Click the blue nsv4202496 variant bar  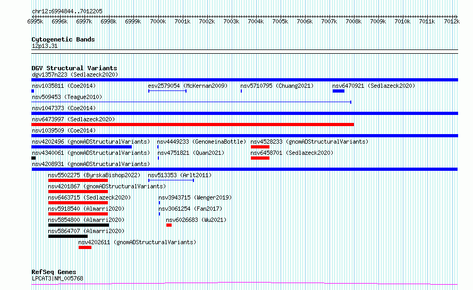(82, 147)
